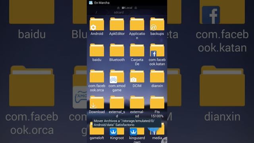Tap the home icon beside Local
This screenshot has height=143, width=254.
click(118, 8)
